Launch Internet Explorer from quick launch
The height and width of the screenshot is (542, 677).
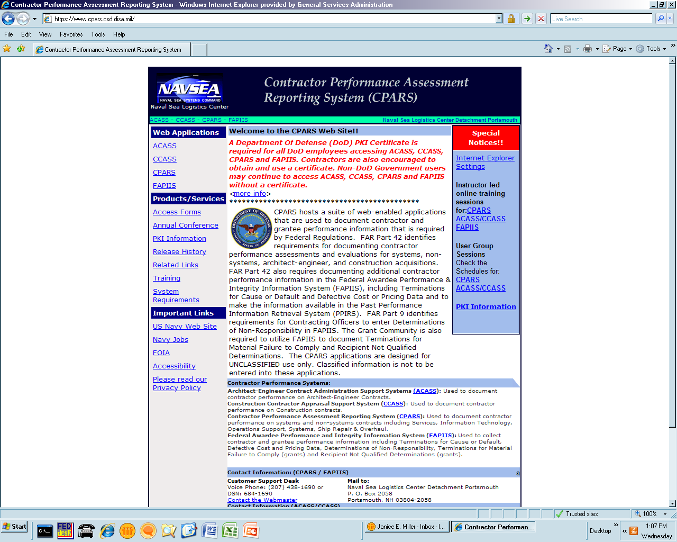pyautogui.click(x=107, y=530)
